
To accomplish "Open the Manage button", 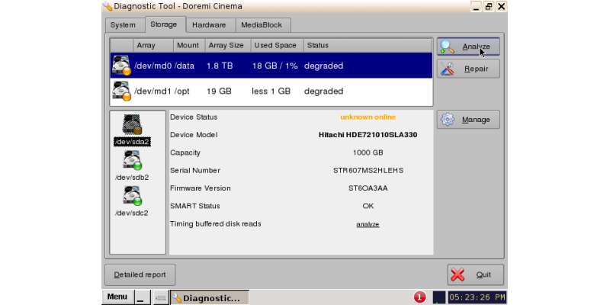I will (468, 120).
